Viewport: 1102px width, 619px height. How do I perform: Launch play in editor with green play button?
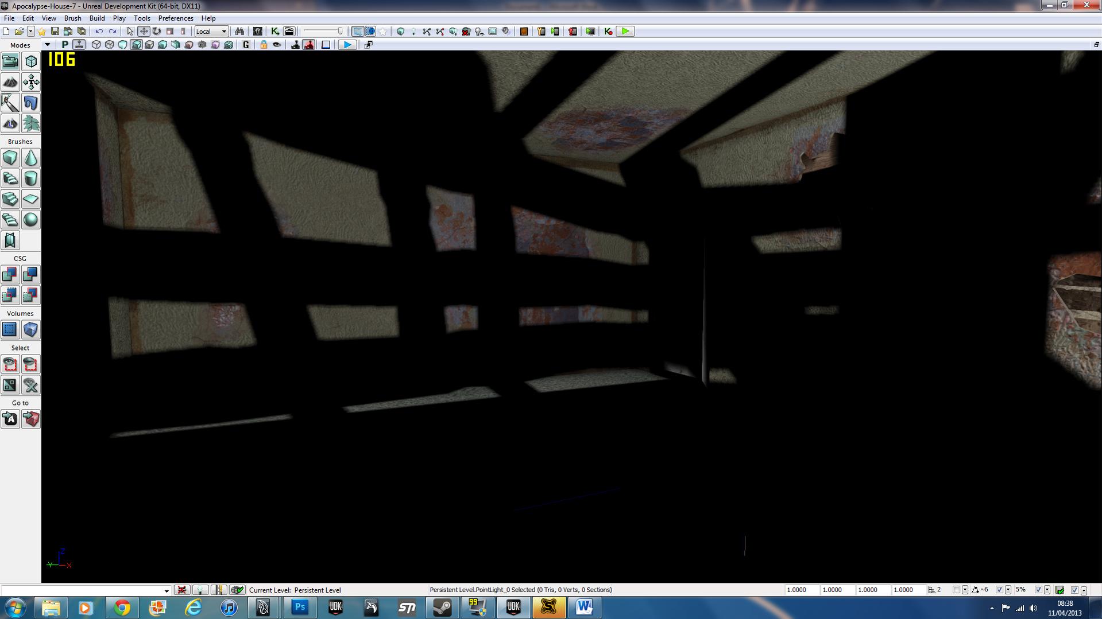pyautogui.click(x=625, y=32)
